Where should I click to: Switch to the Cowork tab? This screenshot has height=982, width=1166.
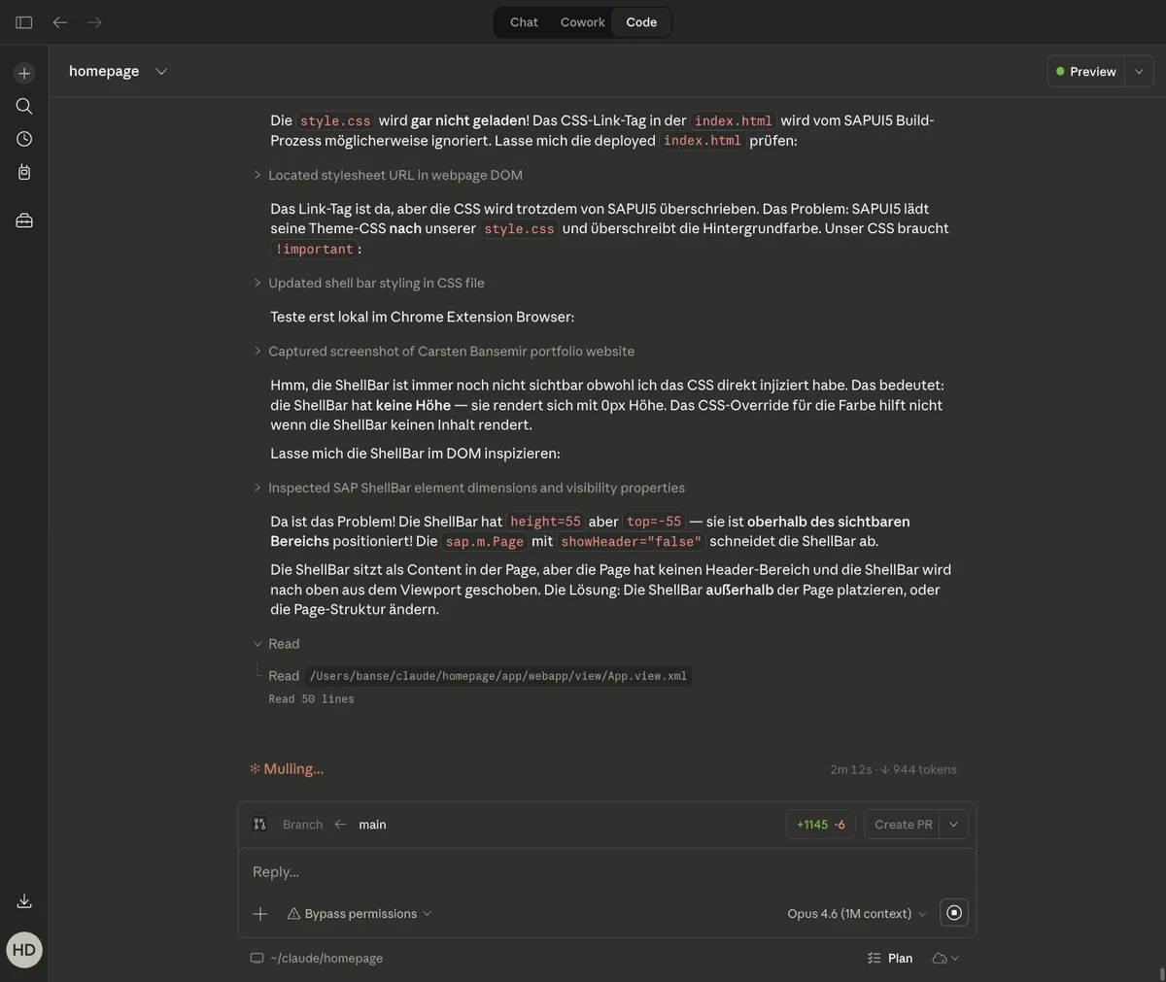[x=582, y=22]
